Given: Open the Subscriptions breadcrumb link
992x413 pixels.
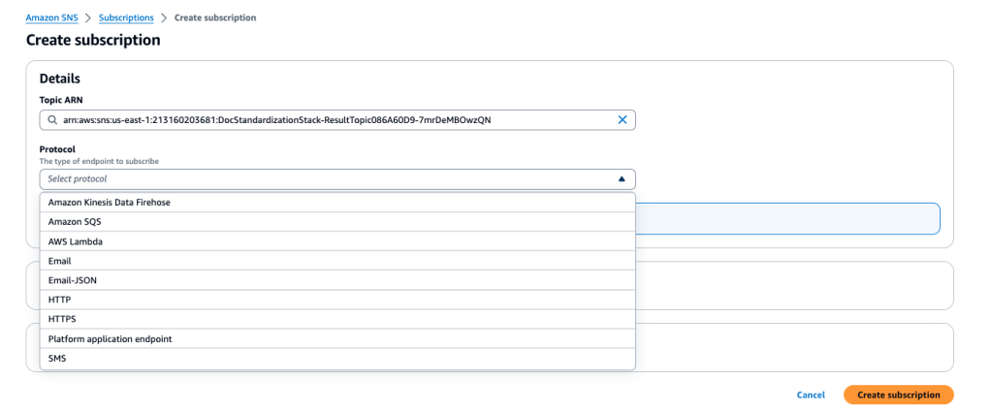Looking at the screenshot, I should [x=125, y=18].
